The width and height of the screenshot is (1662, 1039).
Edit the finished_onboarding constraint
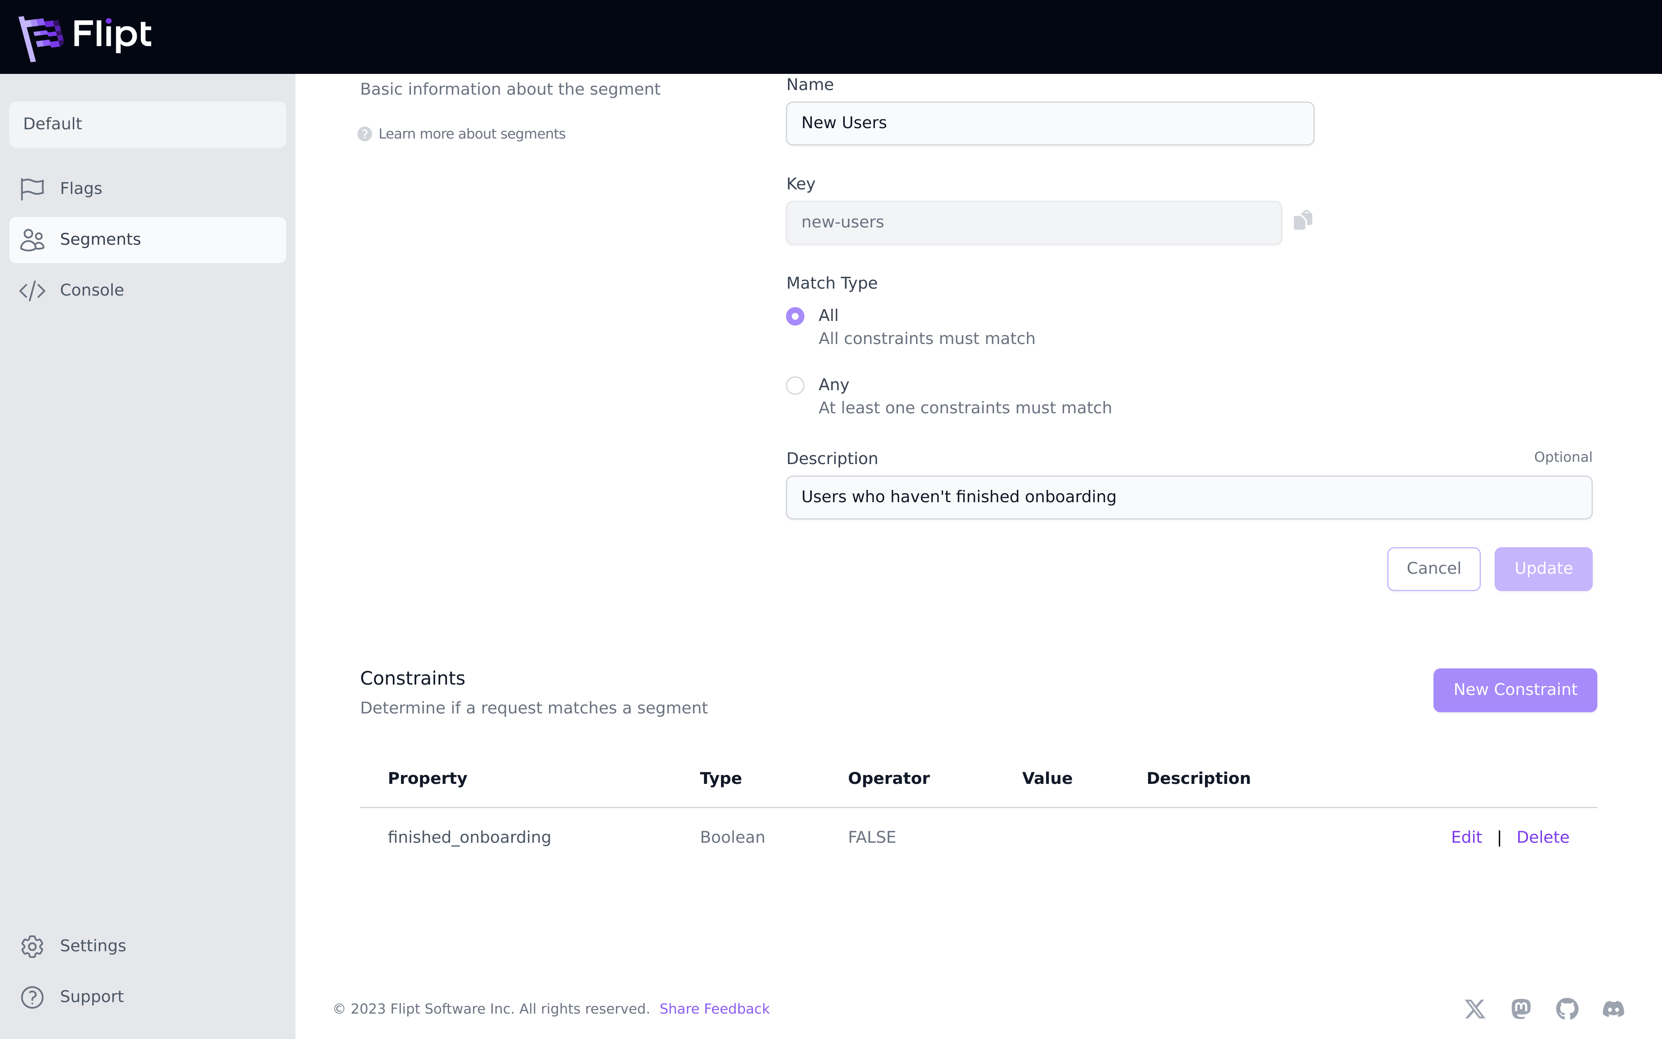(1466, 837)
